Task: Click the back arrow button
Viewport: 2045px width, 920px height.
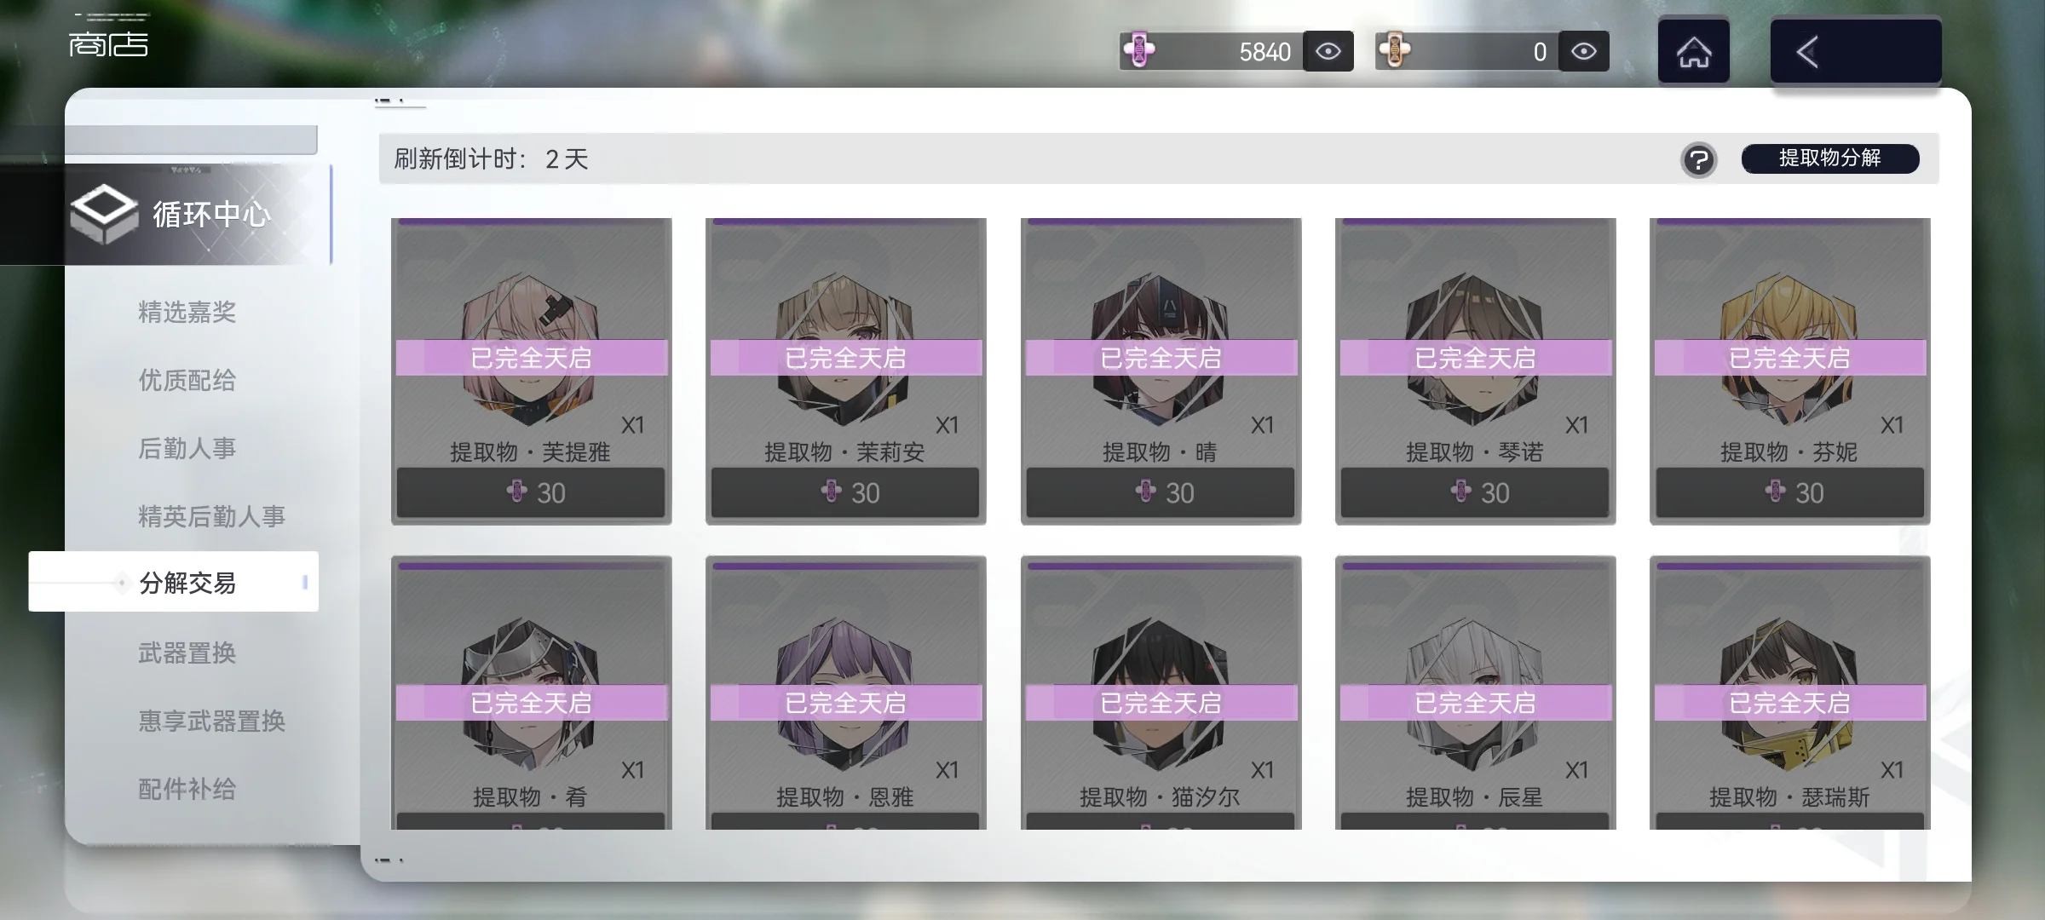Action: (1855, 52)
